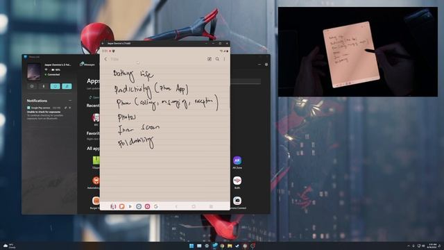This screenshot has width=444, height=250.
Task: Click the phone thumbnail image in Phone Link
Action: point(34,72)
